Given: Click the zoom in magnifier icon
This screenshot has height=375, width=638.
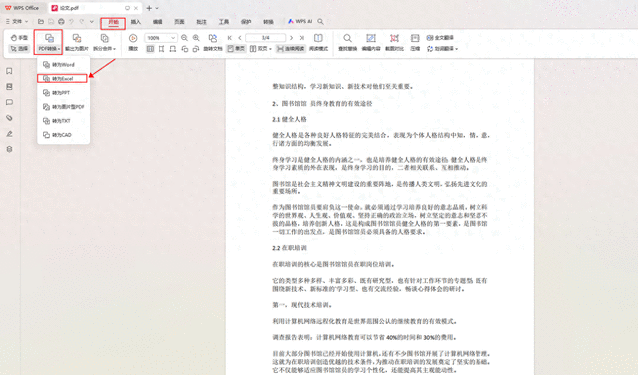Looking at the screenshot, I should coord(196,38).
